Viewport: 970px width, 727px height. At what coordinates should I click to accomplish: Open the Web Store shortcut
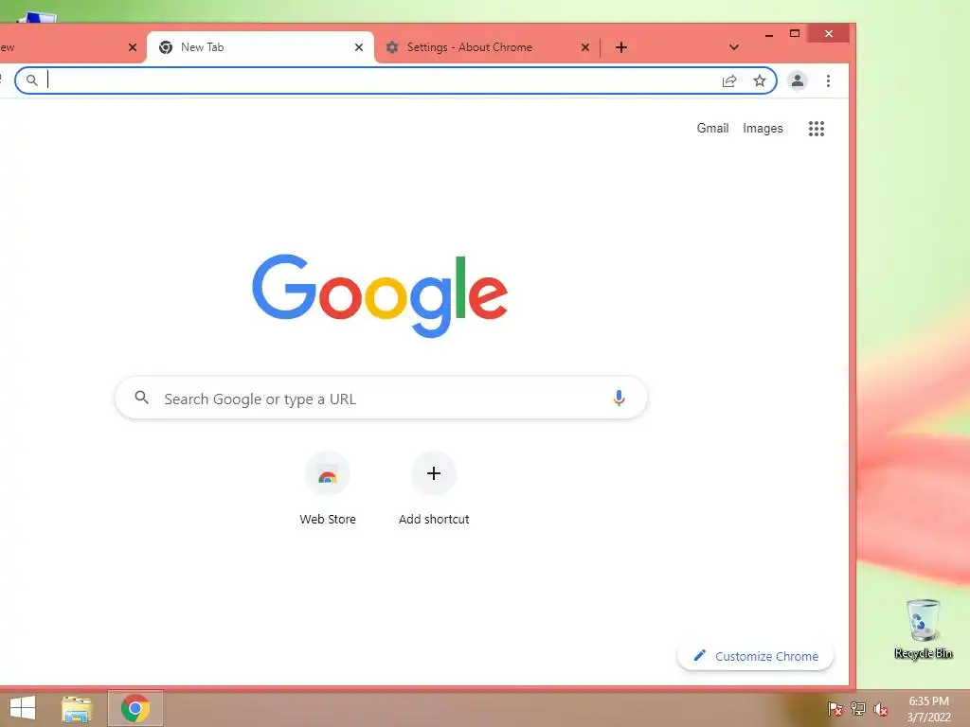click(327, 488)
